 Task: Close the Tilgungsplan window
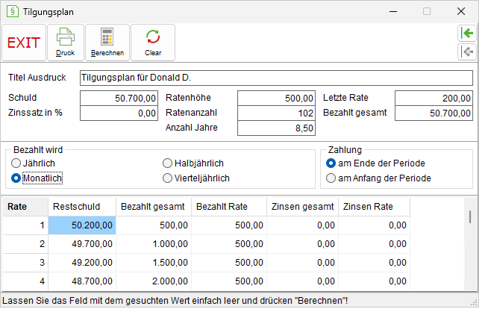pyautogui.click(x=461, y=12)
